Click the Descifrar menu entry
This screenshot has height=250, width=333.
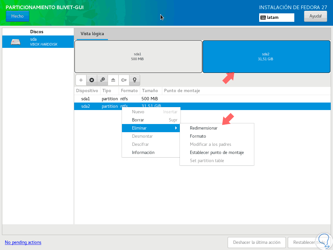click(x=151, y=144)
